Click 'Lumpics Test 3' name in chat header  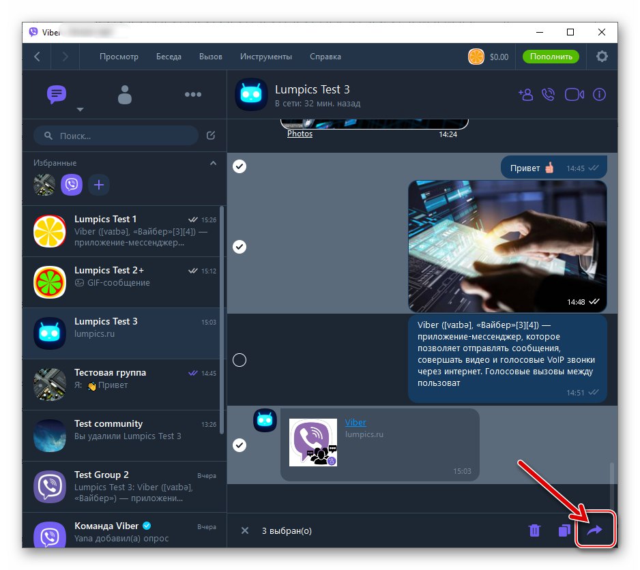(312, 89)
